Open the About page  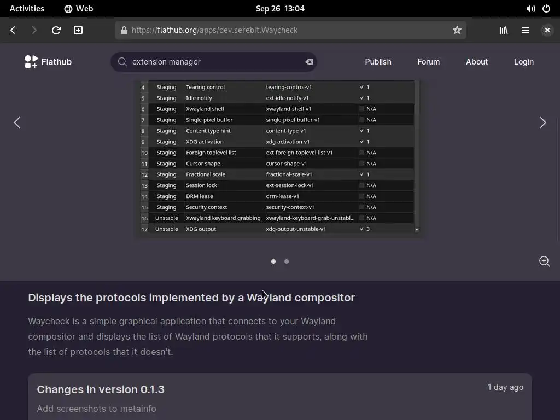coord(476,62)
